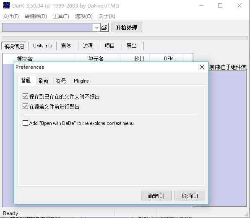The width and height of the screenshot is (250, 218).
Task: Open the 工具(T) menu
Action: pyautogui.click(x=61, y=16)
